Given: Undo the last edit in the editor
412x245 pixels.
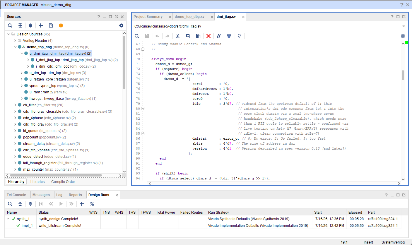Looking at the screenshot, I should (157, 36).
